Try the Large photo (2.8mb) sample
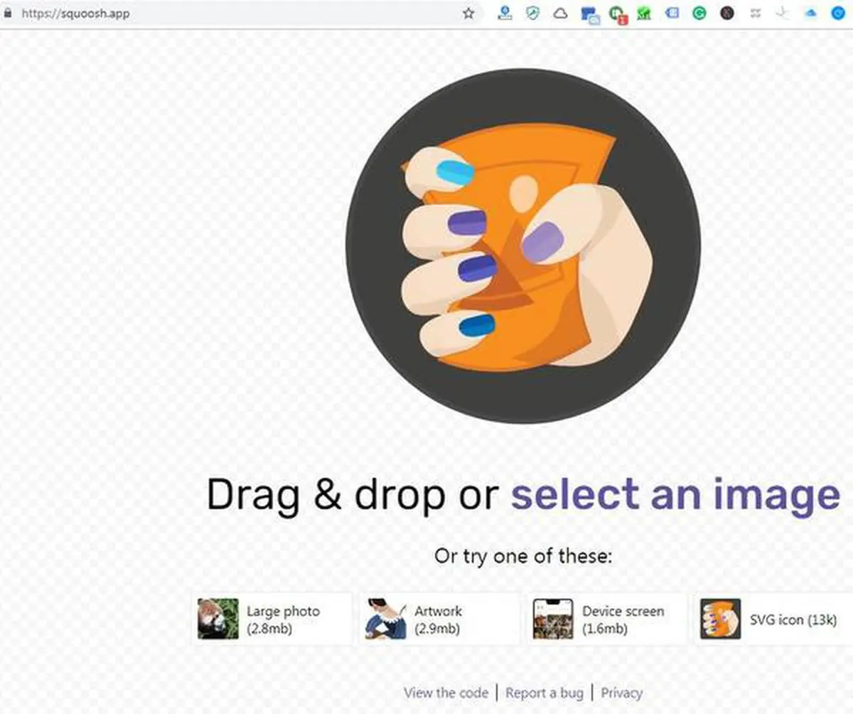The height and width of the screenshot is (714, 853). (x=273, y=619)
